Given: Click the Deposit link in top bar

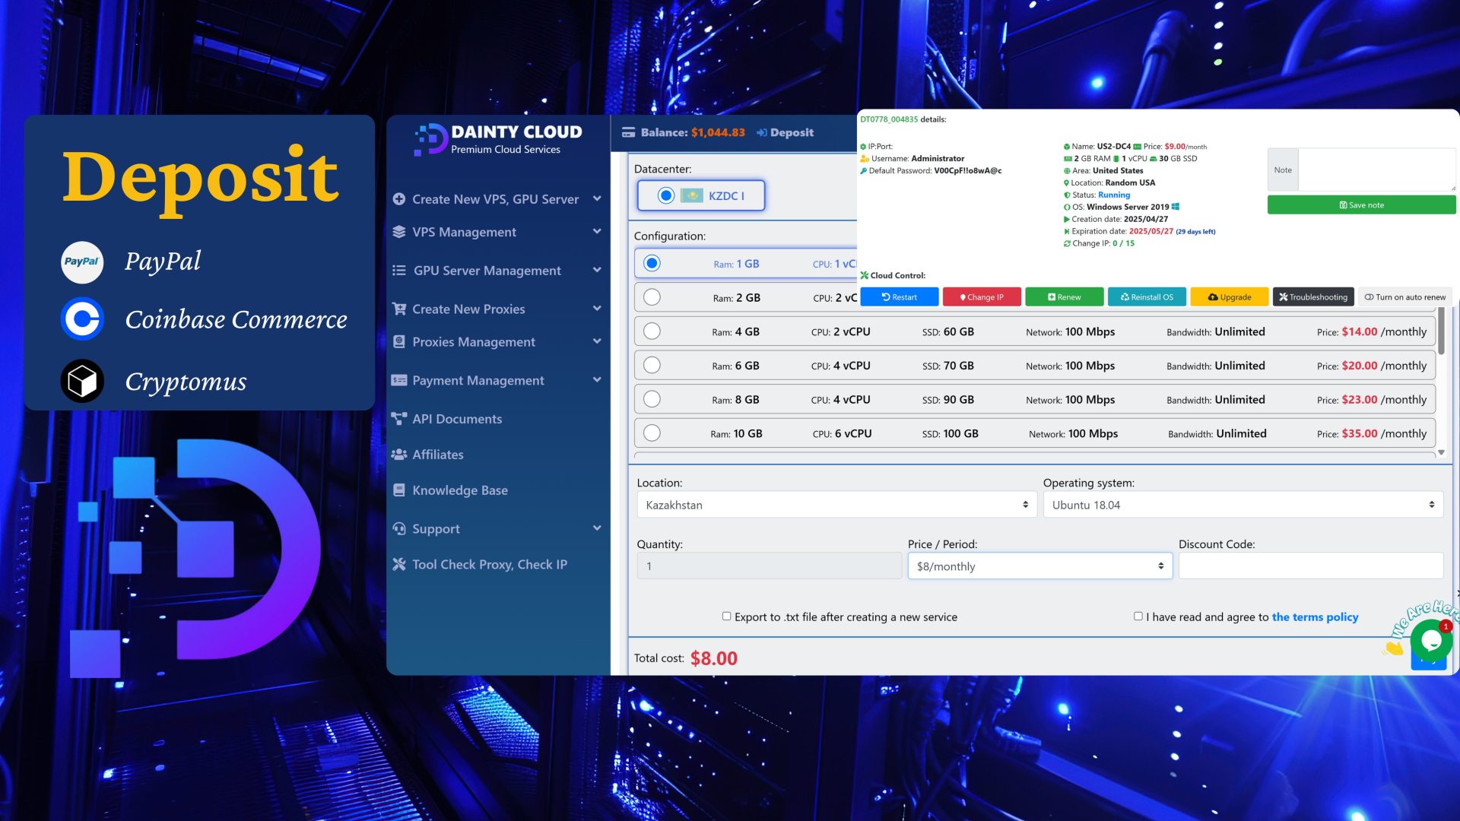Looking at the screenshot, I should [792, 132].
